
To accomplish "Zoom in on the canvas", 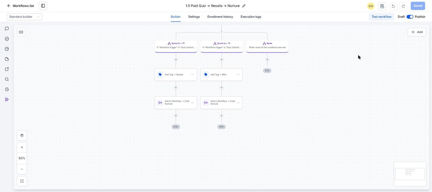I will pos(22,147).
